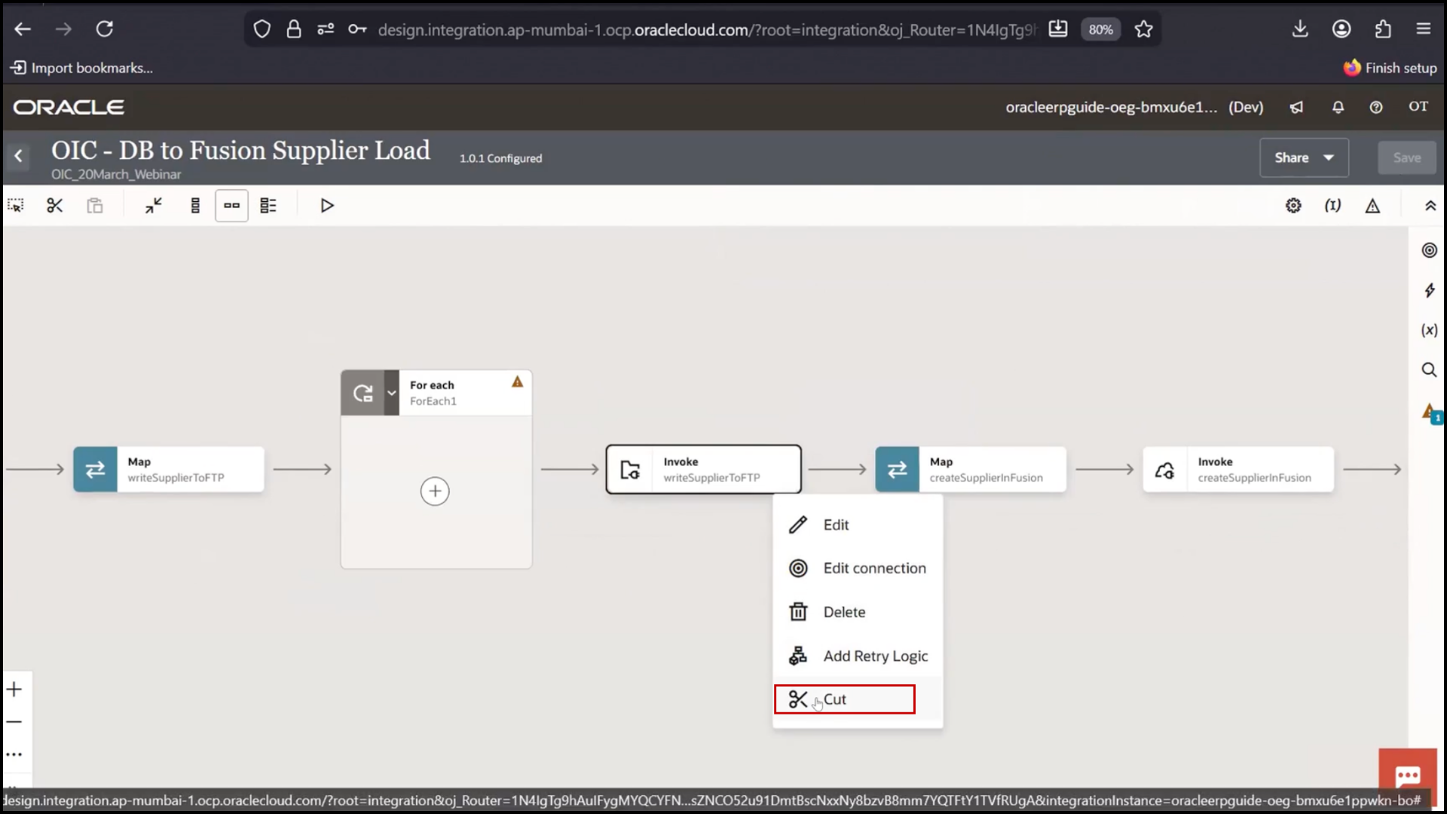Switch to pseudo view list layout
Screen dimensions: 1447x814
268,206
